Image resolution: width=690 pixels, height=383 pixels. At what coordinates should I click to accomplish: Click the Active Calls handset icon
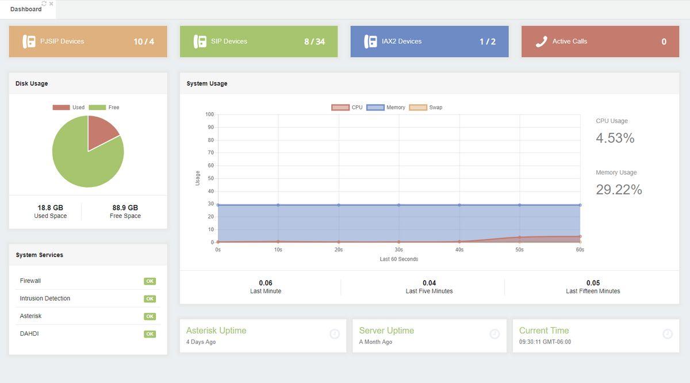point(541,41)
